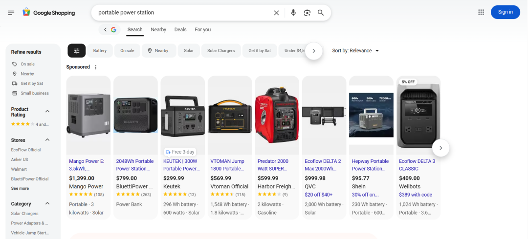Collapse the Stores filter section
This screenshot has height=239, width=528.
tap(47, 140)
